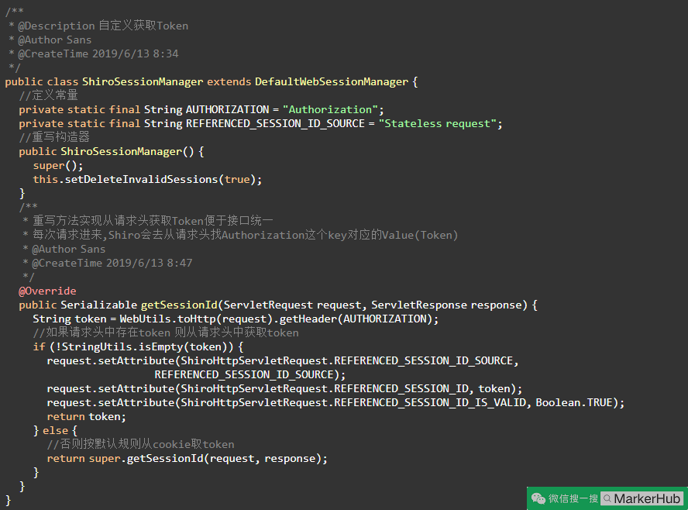This screenshot has width=688, height=510.
Task: Click the 微信搜一搜 label
Action: coord(573,498)
